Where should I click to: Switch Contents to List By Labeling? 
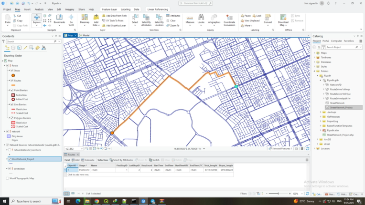37,48
